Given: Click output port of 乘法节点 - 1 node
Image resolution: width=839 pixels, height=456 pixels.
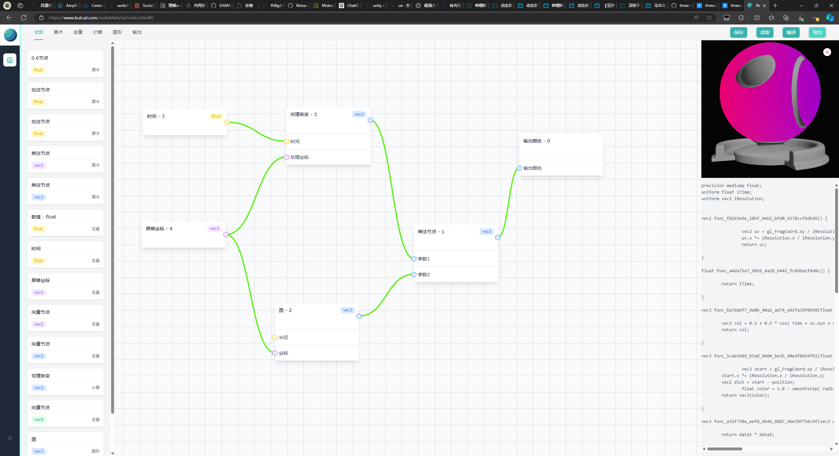Looking at the screenshot, I should (x=498, y=237).
